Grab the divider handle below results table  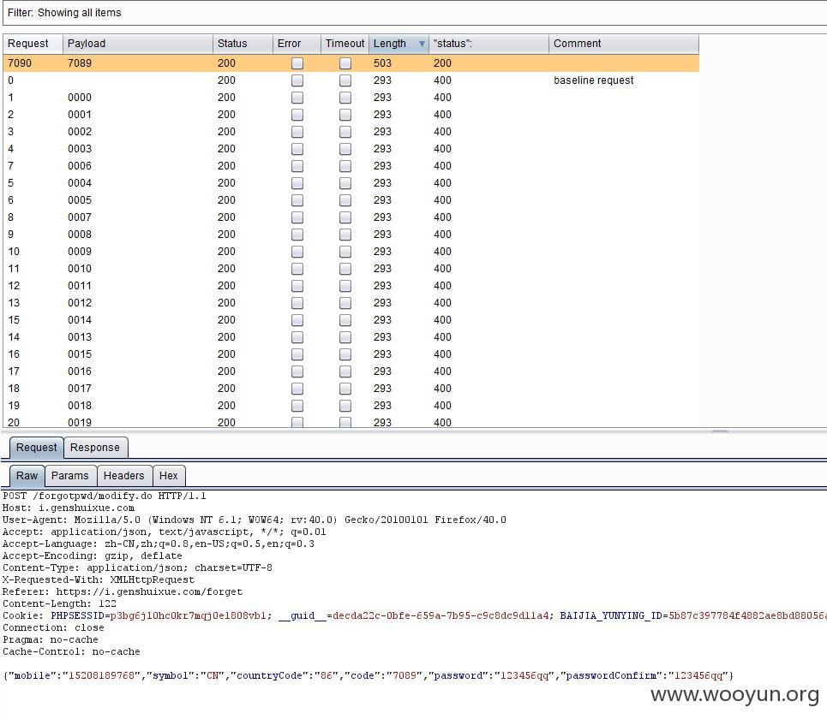[x=720, y=431]
